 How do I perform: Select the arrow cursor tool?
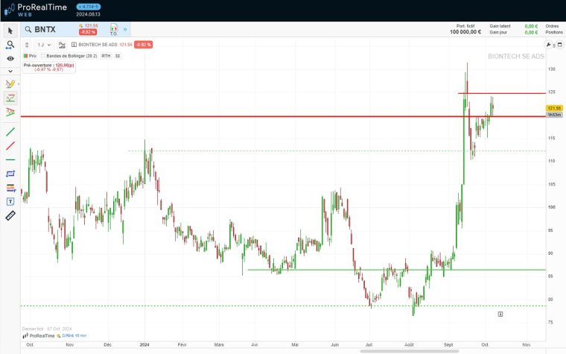pos(10,31)
